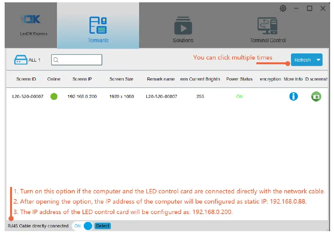Sort by the Screen ID column header
This screenshot has height=235, width=334.
click(26, 79)
